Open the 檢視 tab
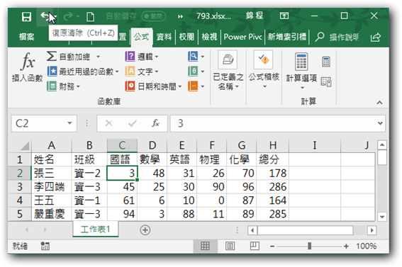 click(x=209, y=37)
